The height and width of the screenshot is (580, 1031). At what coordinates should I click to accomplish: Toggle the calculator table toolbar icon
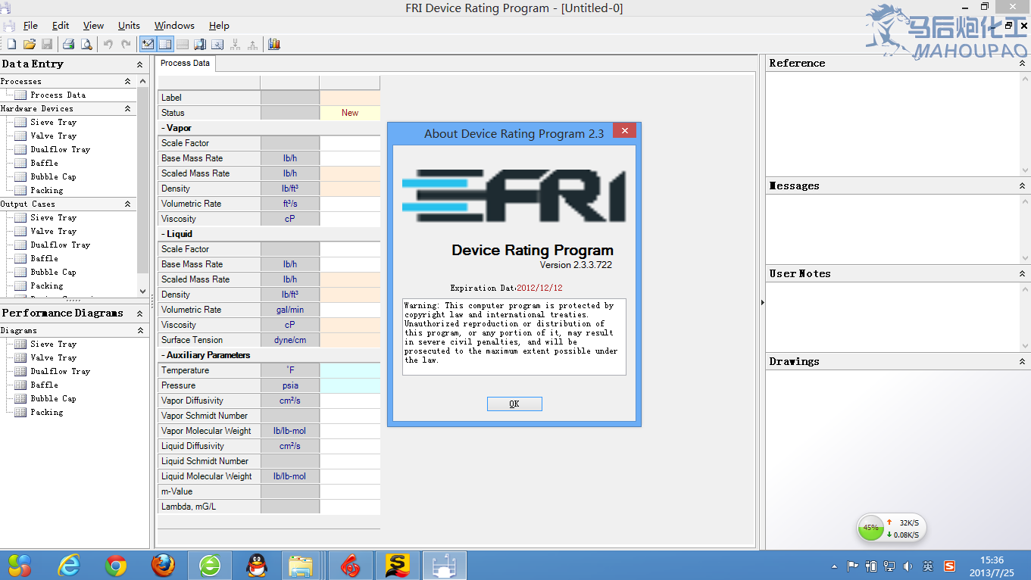(x=165, y=45)
